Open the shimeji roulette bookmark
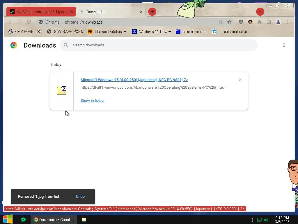The height and width of the screenshot is (224, 298). click(x=191, y=32)
